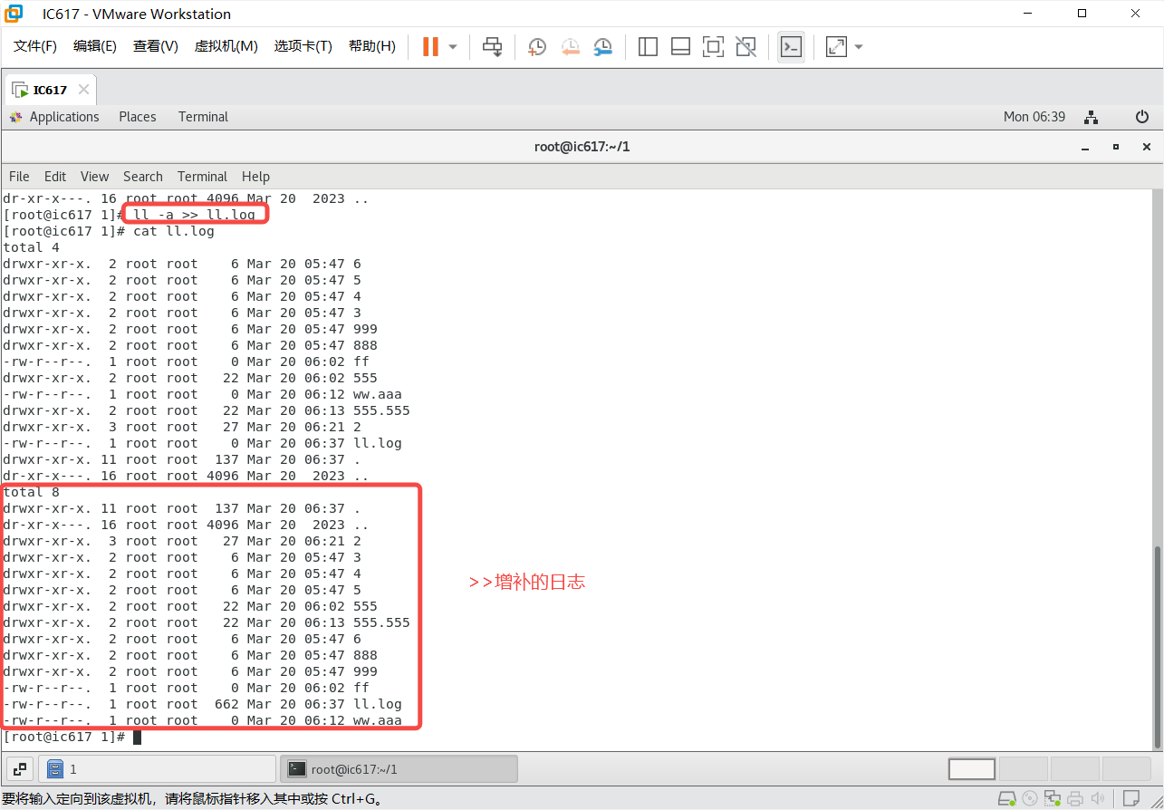Image resolution: width=1164 pixels, height=810 pixels.
Task: Open the VMware 编辑(E) menu
Action: (95, 46)
